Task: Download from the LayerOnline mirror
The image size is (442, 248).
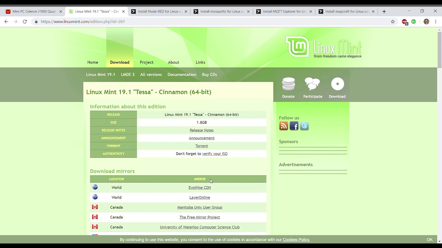Action: coord(200,197)
